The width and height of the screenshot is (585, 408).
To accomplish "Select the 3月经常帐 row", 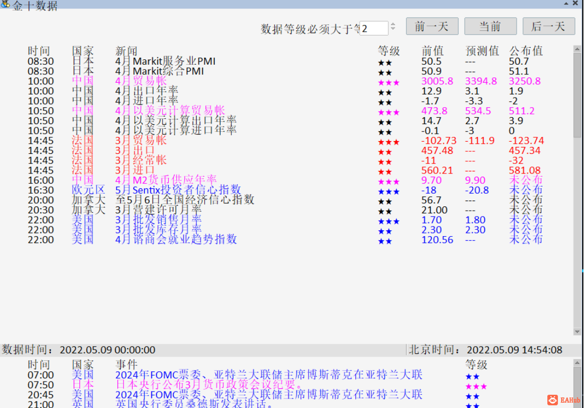I will click(x=285, y=161).
